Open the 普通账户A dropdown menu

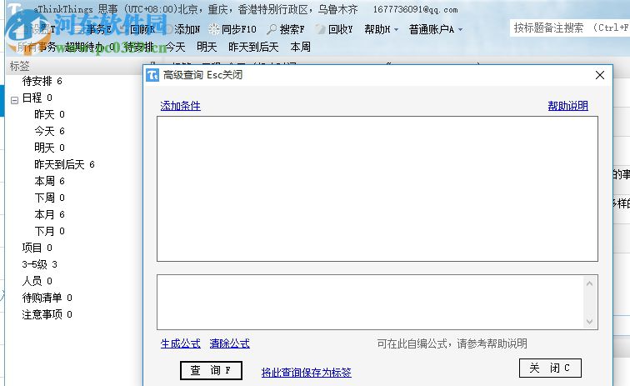click(436, 29)
